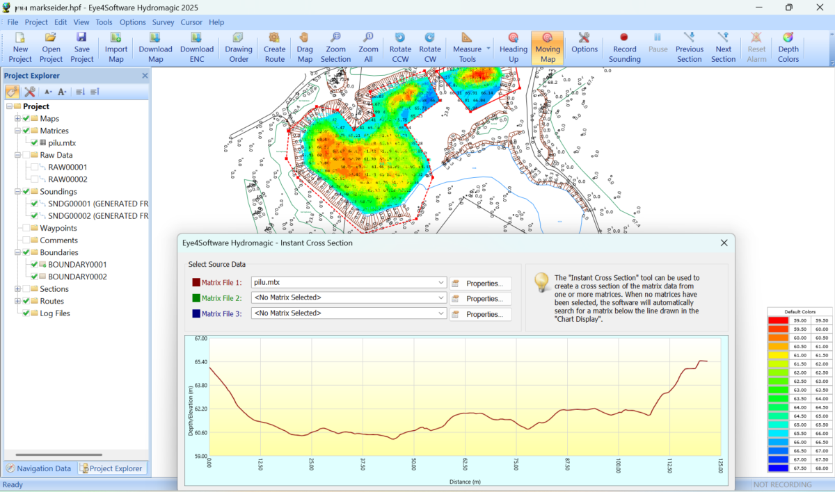Click the red 59.00–59.50 color swatch
Viewport: 835px width, 492px height.
click(x=779, y=320)
